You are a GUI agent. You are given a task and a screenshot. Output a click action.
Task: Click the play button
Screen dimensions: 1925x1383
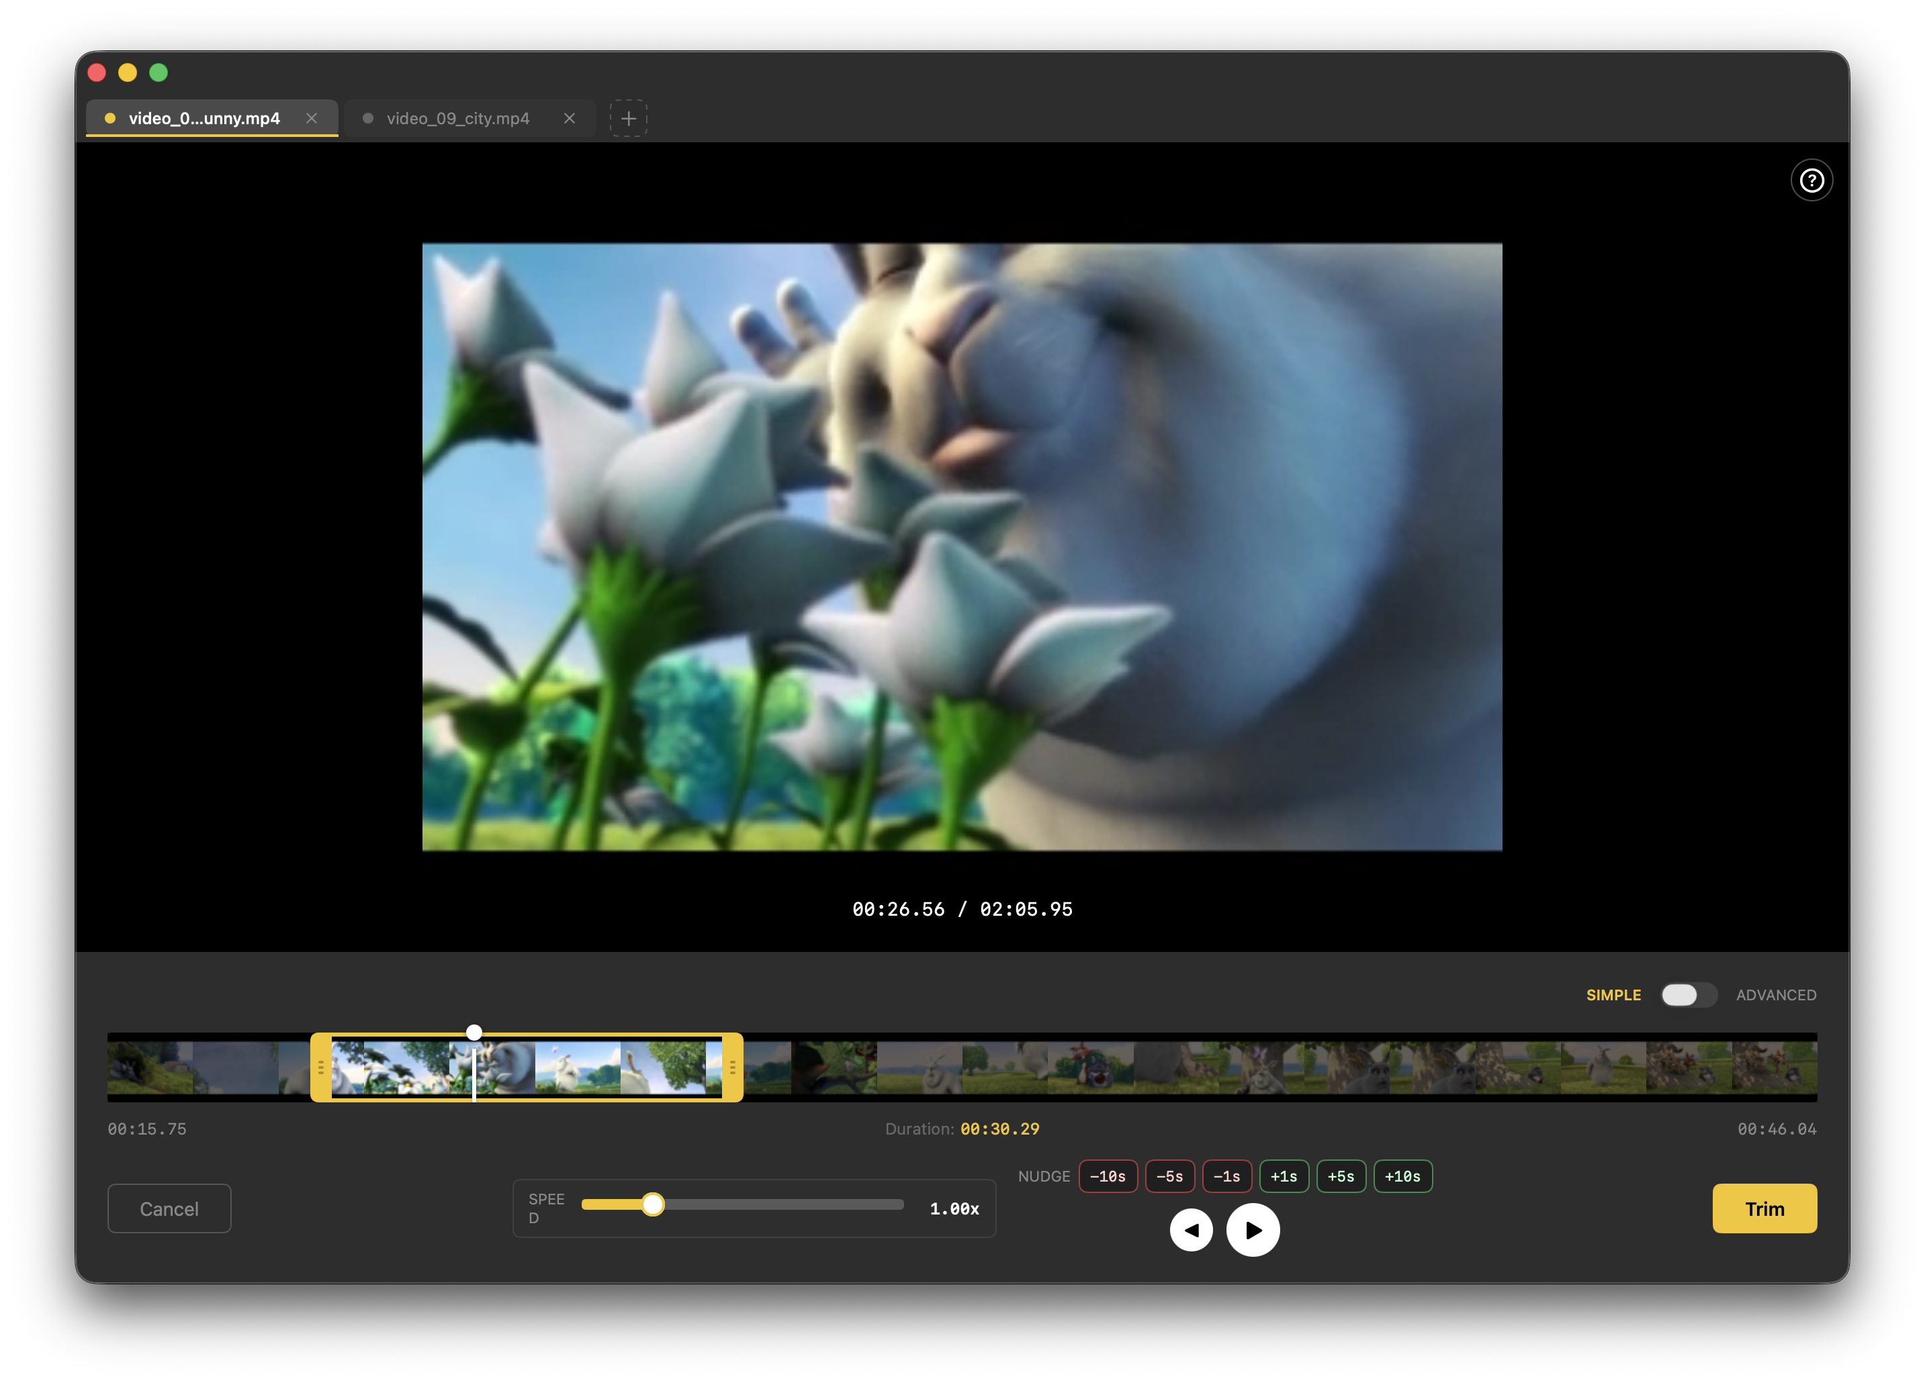click(1253, 1229)
